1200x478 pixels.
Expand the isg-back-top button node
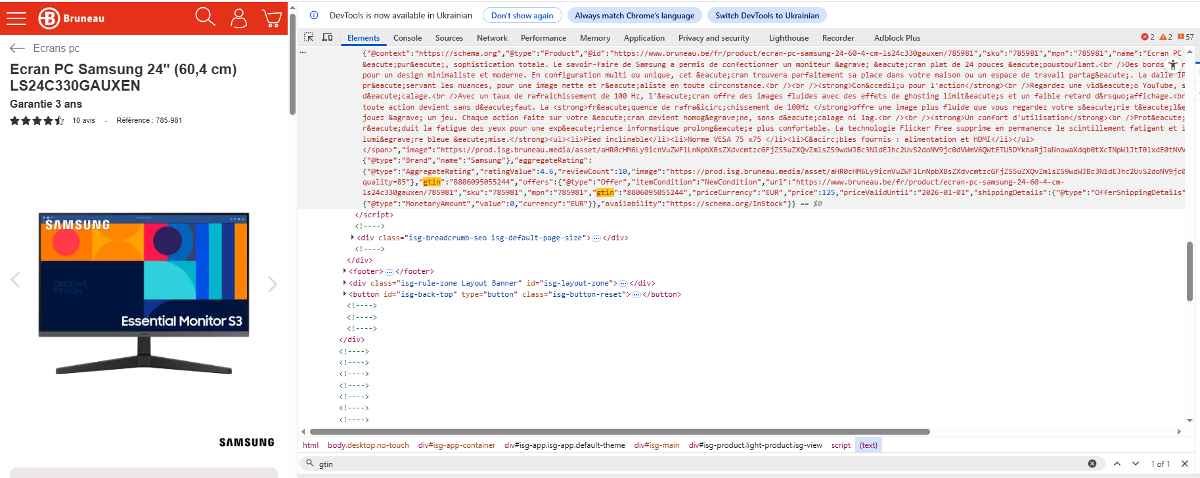pyautogui.click(x=345, y=294)
